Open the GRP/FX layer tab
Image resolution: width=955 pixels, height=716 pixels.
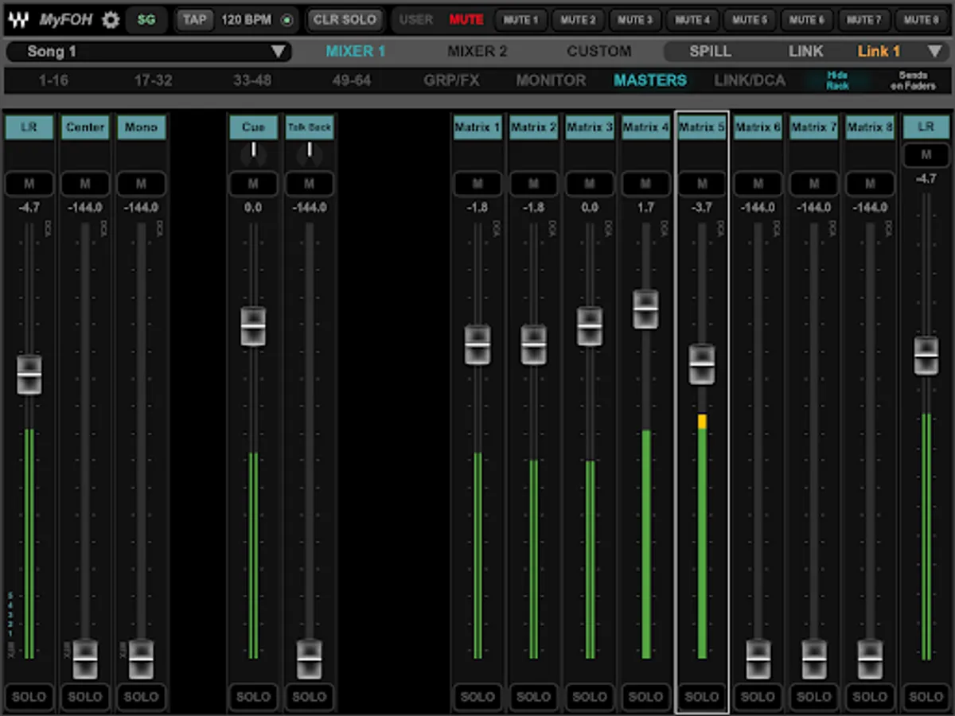point(450,80)
